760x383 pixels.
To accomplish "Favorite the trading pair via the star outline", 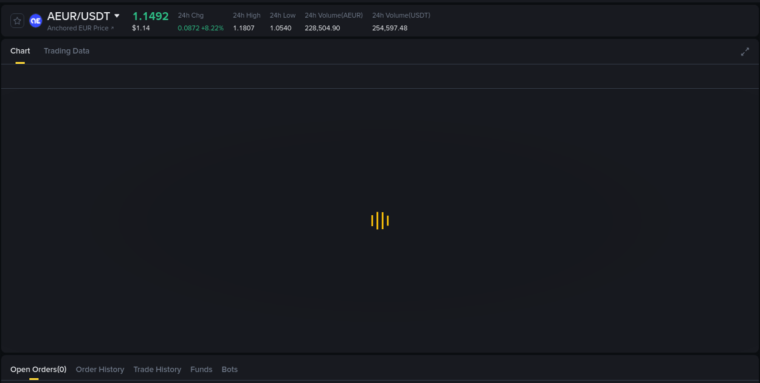I will tap(17, 20).
